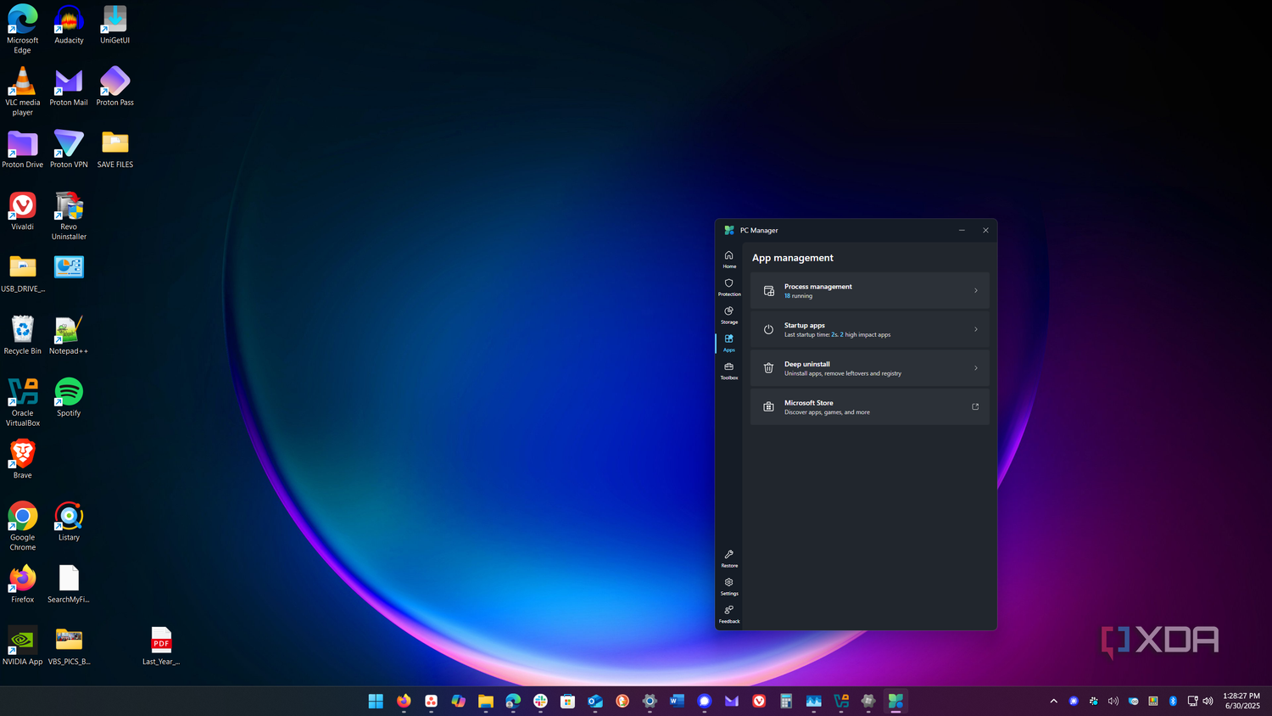This screenshot has height=716, width=1272.
Task: Open the Protection section in PC Manager
Action: point(729,288)
